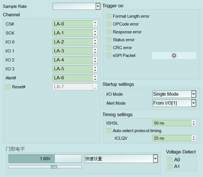Click the threshold voltage slider handle

pos(54,167)
